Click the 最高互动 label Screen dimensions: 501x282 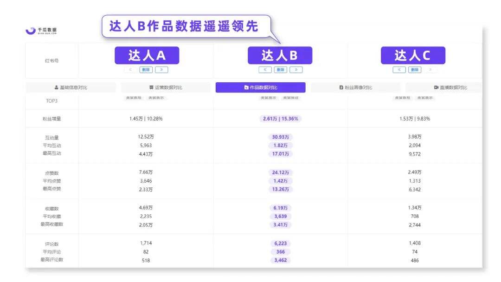[x=52, y=153]
